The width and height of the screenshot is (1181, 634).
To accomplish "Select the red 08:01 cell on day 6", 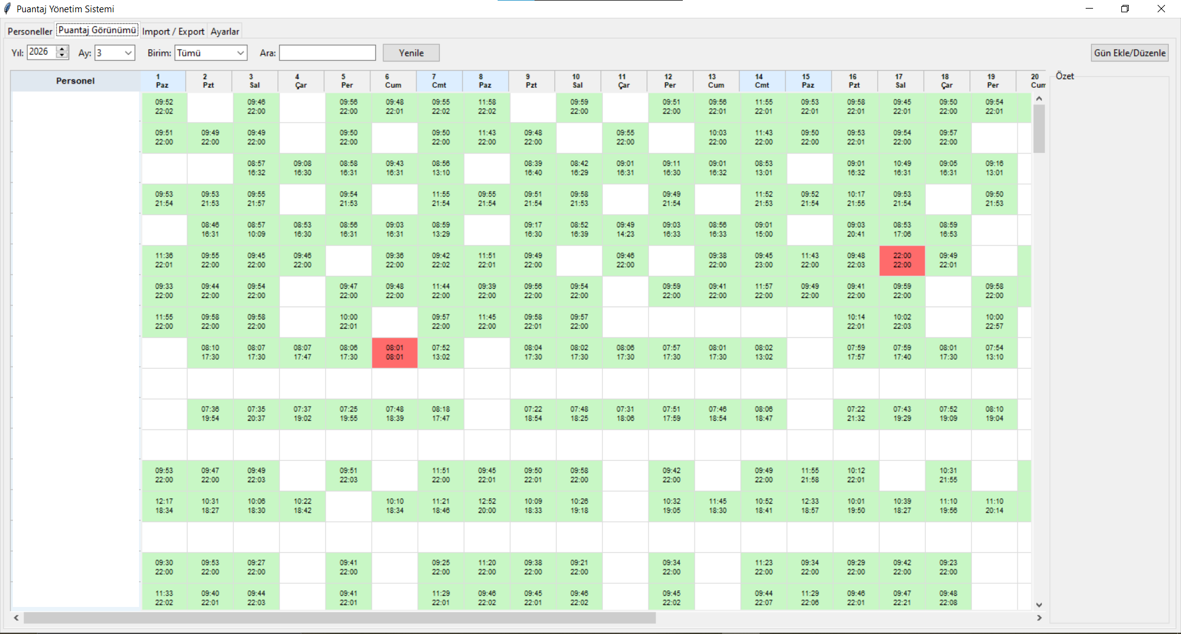I will (x=394, y=353).
